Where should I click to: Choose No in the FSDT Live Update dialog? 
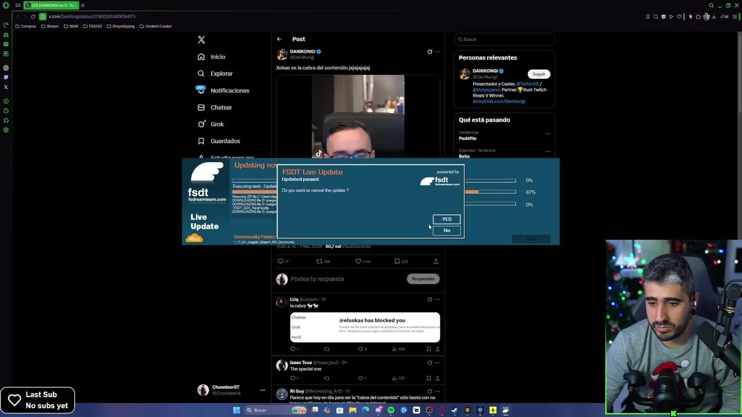446,231
